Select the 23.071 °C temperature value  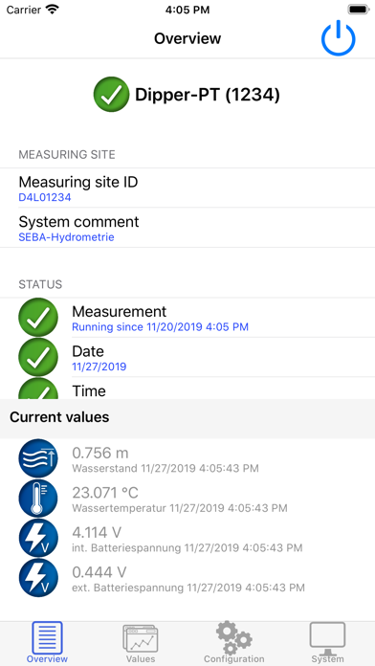pyautogui.click(x=105, y=493)
